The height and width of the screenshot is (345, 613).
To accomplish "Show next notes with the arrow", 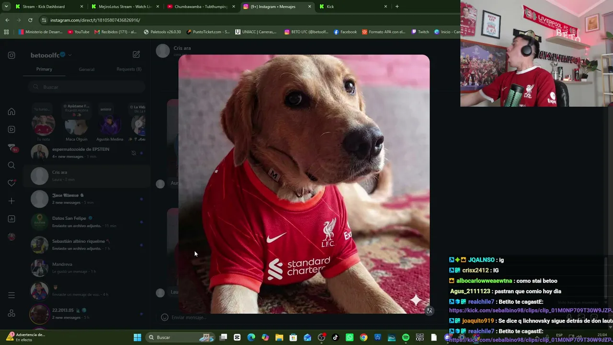I will (x=139, y=124).
